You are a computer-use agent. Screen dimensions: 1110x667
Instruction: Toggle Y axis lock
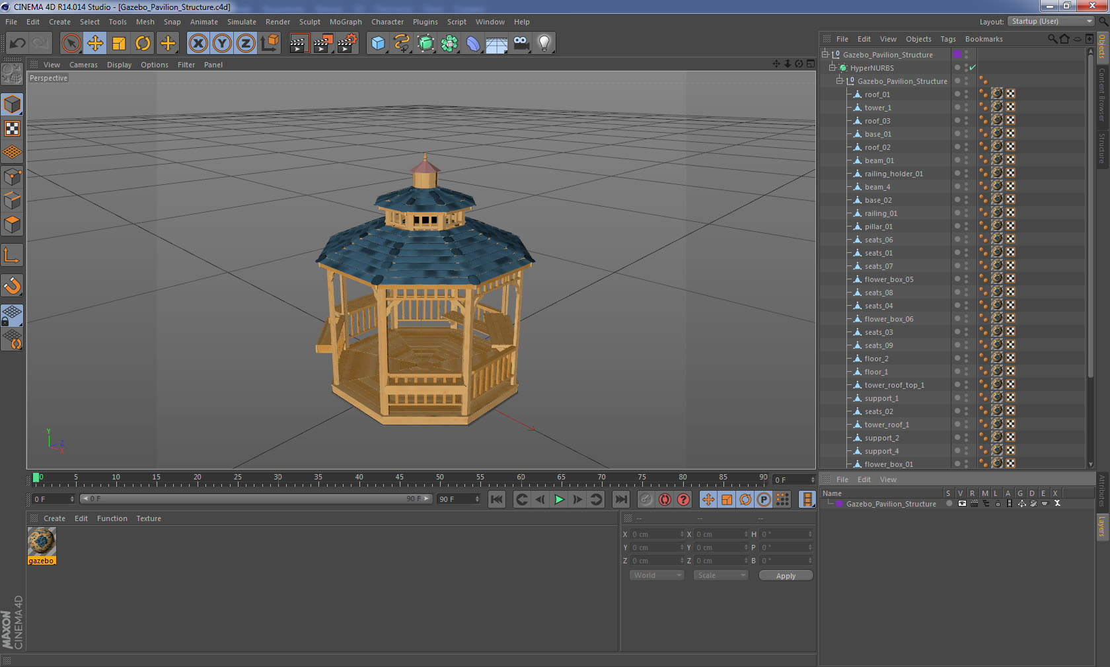[222, 44]
